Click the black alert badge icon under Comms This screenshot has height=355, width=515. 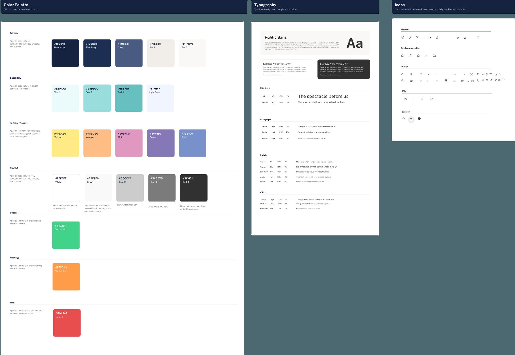click(419, 118)
